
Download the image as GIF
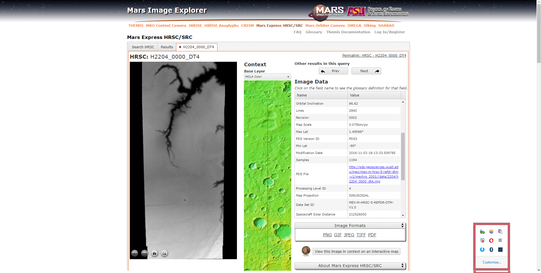coord(338,235)
